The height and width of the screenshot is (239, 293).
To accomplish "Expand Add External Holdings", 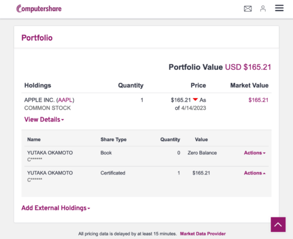I will pyautogui.click(x=56, y=208).
